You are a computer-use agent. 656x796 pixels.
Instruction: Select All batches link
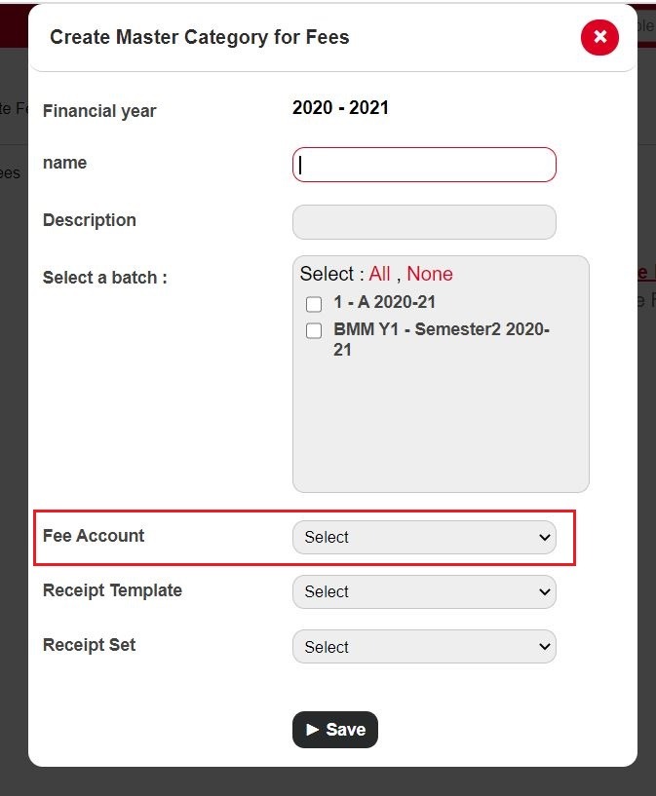(379, 274)
